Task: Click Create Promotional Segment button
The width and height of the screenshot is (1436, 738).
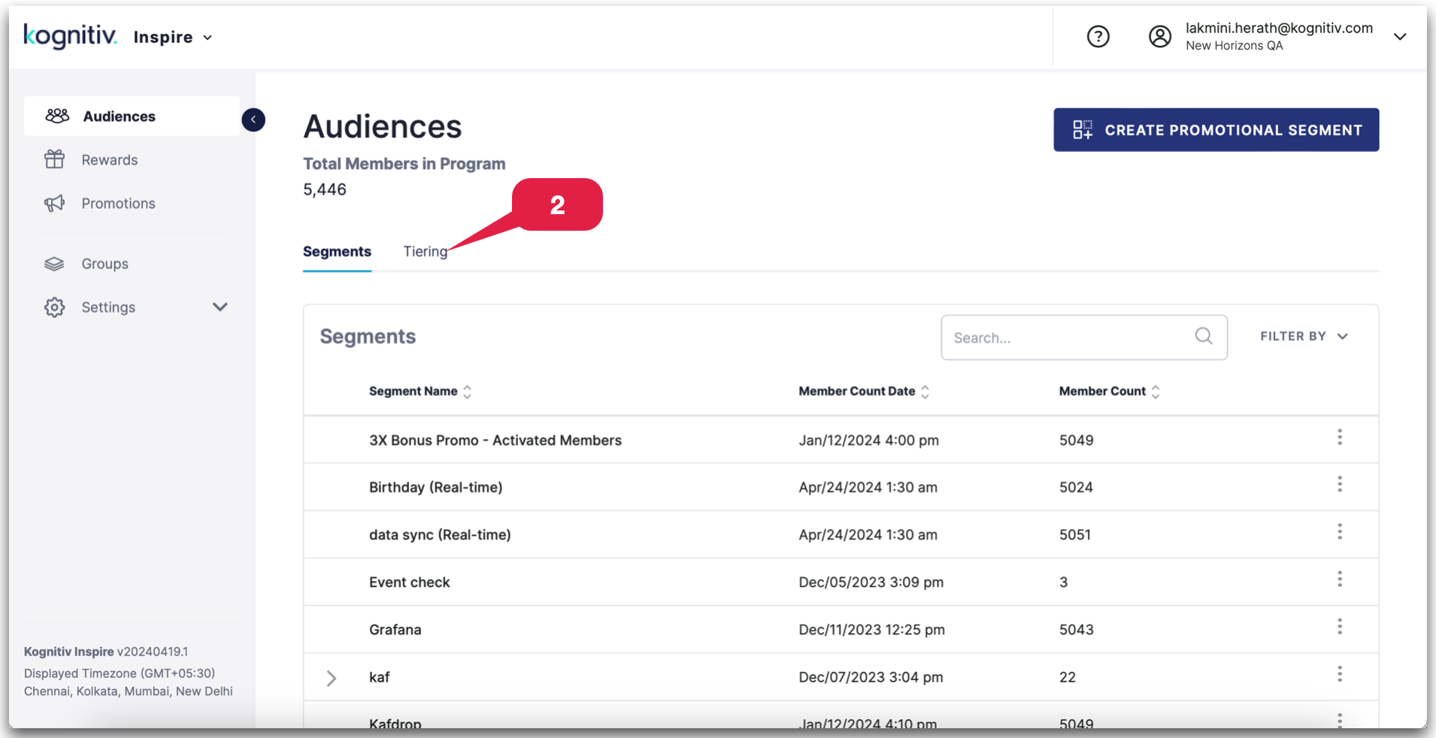Action: point(1216,129)
